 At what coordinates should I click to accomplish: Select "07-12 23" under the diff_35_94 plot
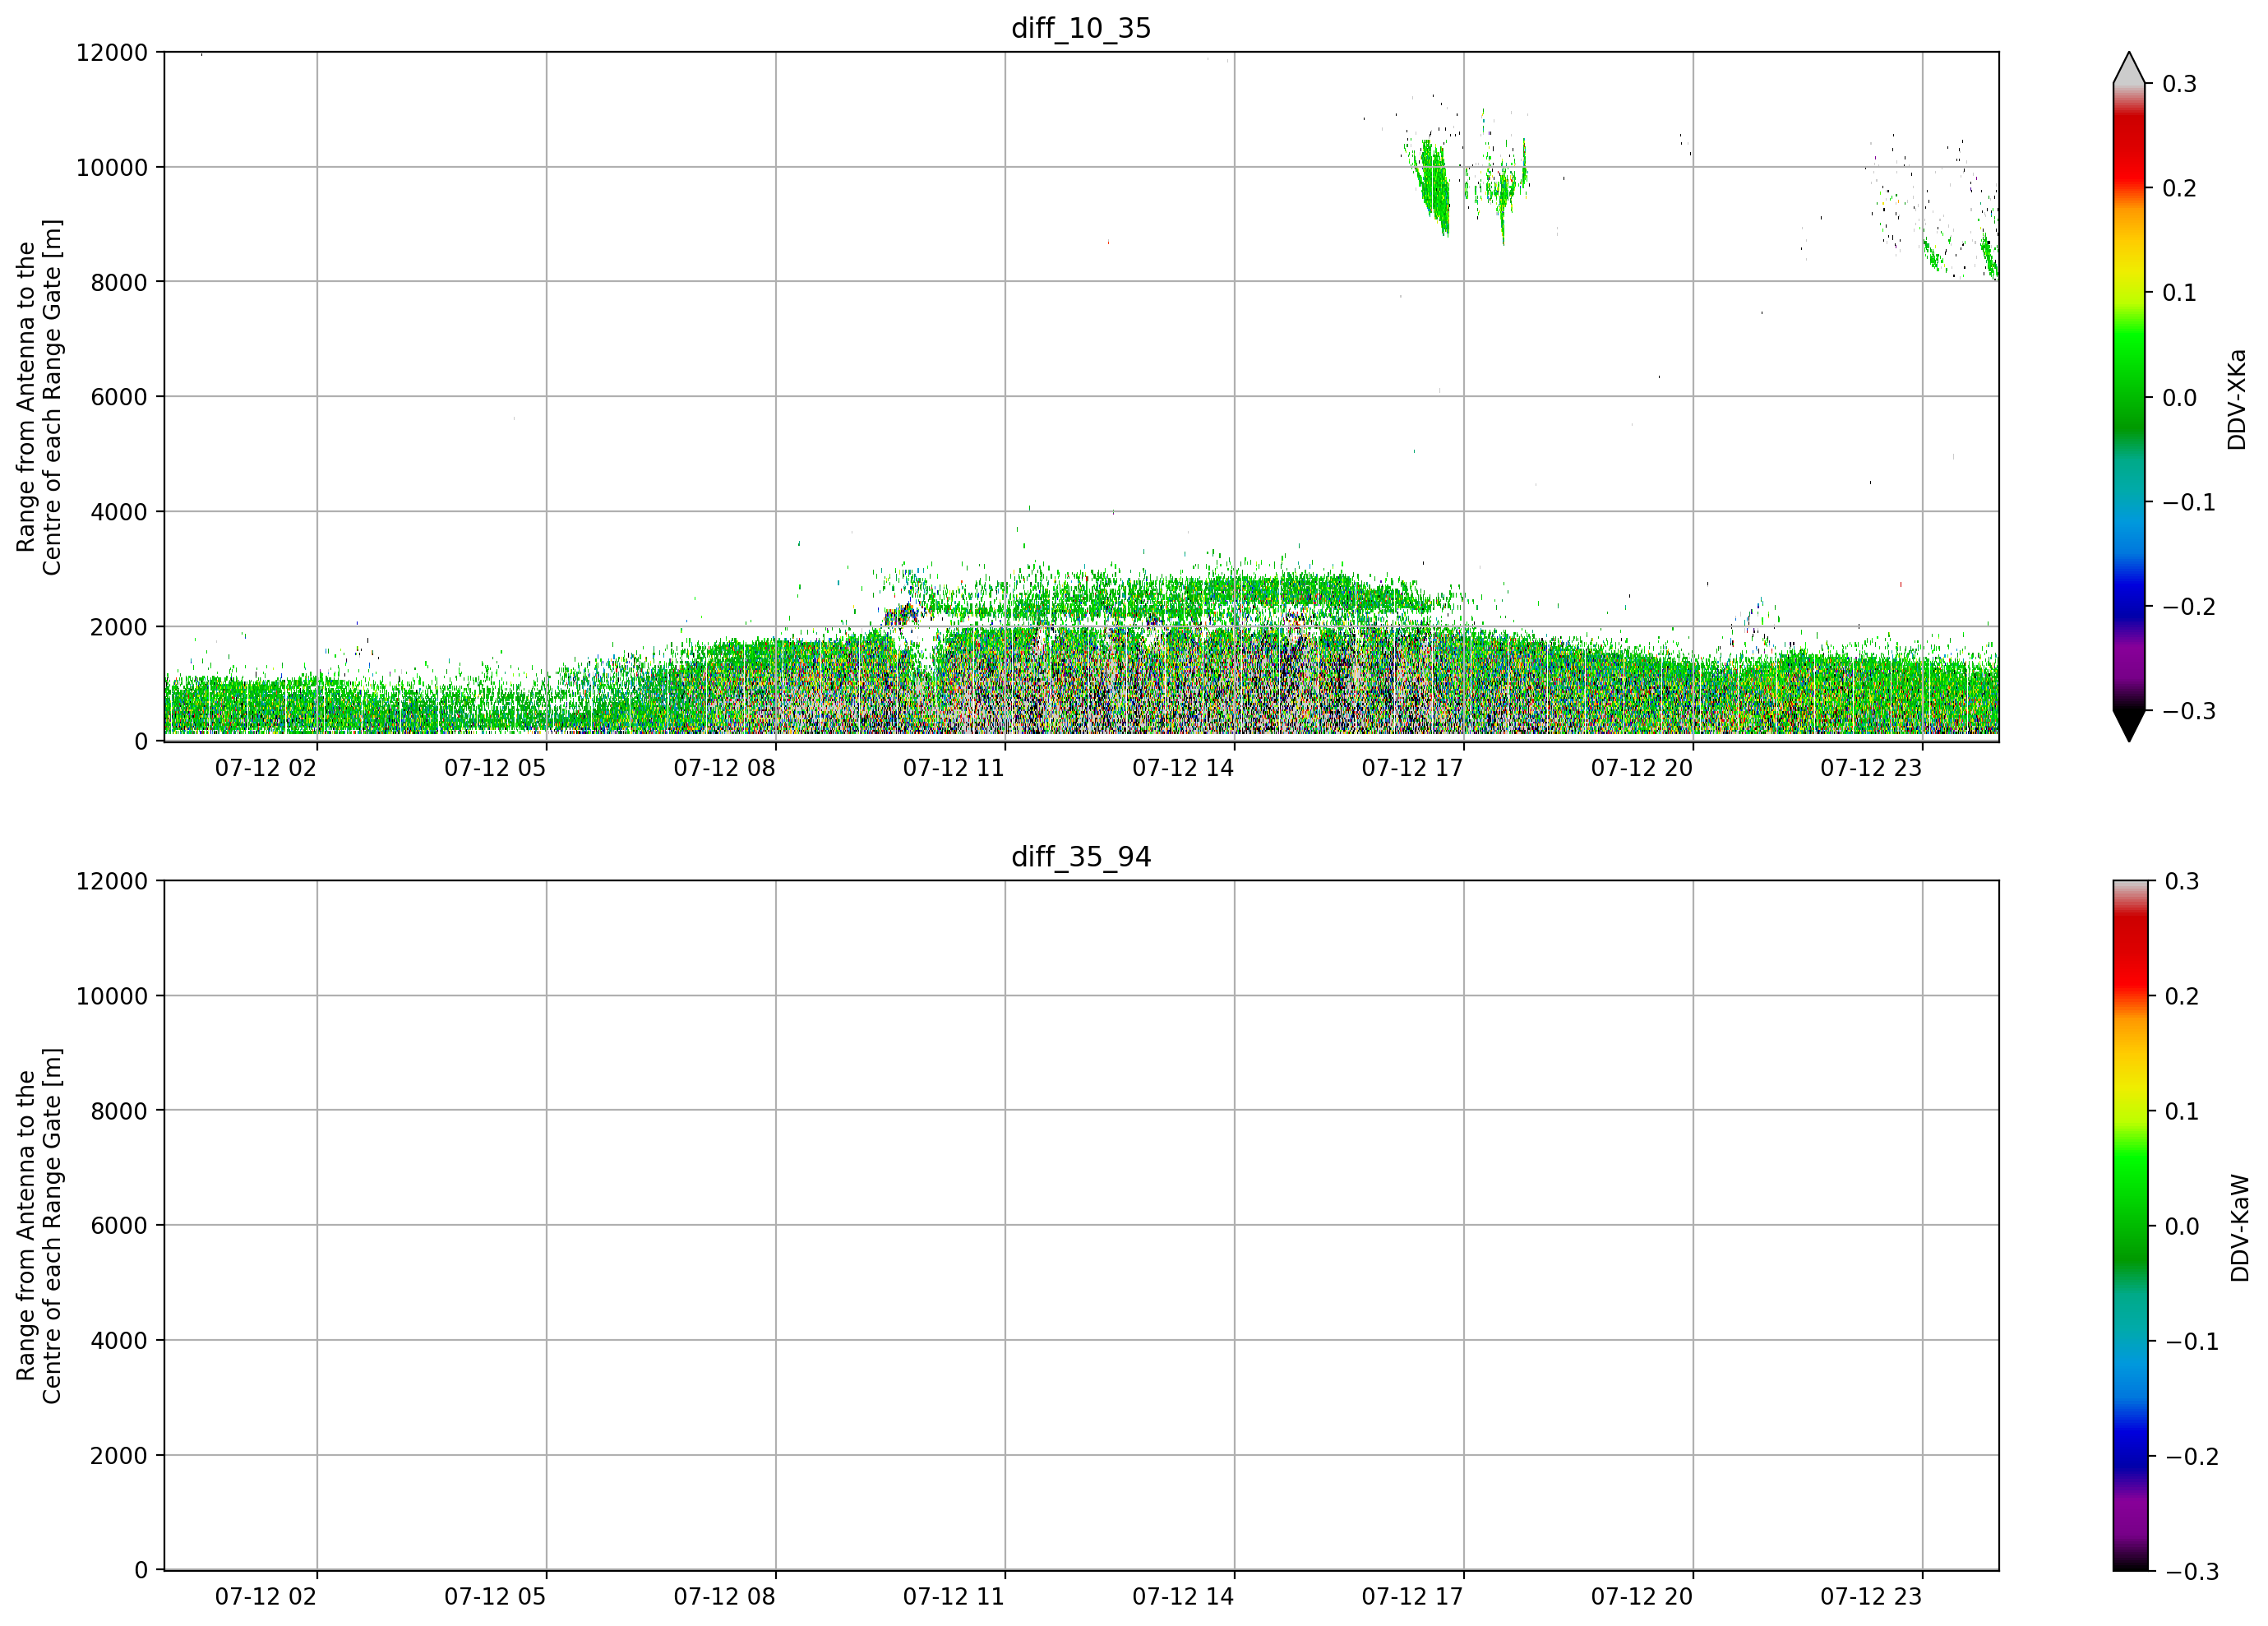pyautogui.click(x=1871, y=1597)
